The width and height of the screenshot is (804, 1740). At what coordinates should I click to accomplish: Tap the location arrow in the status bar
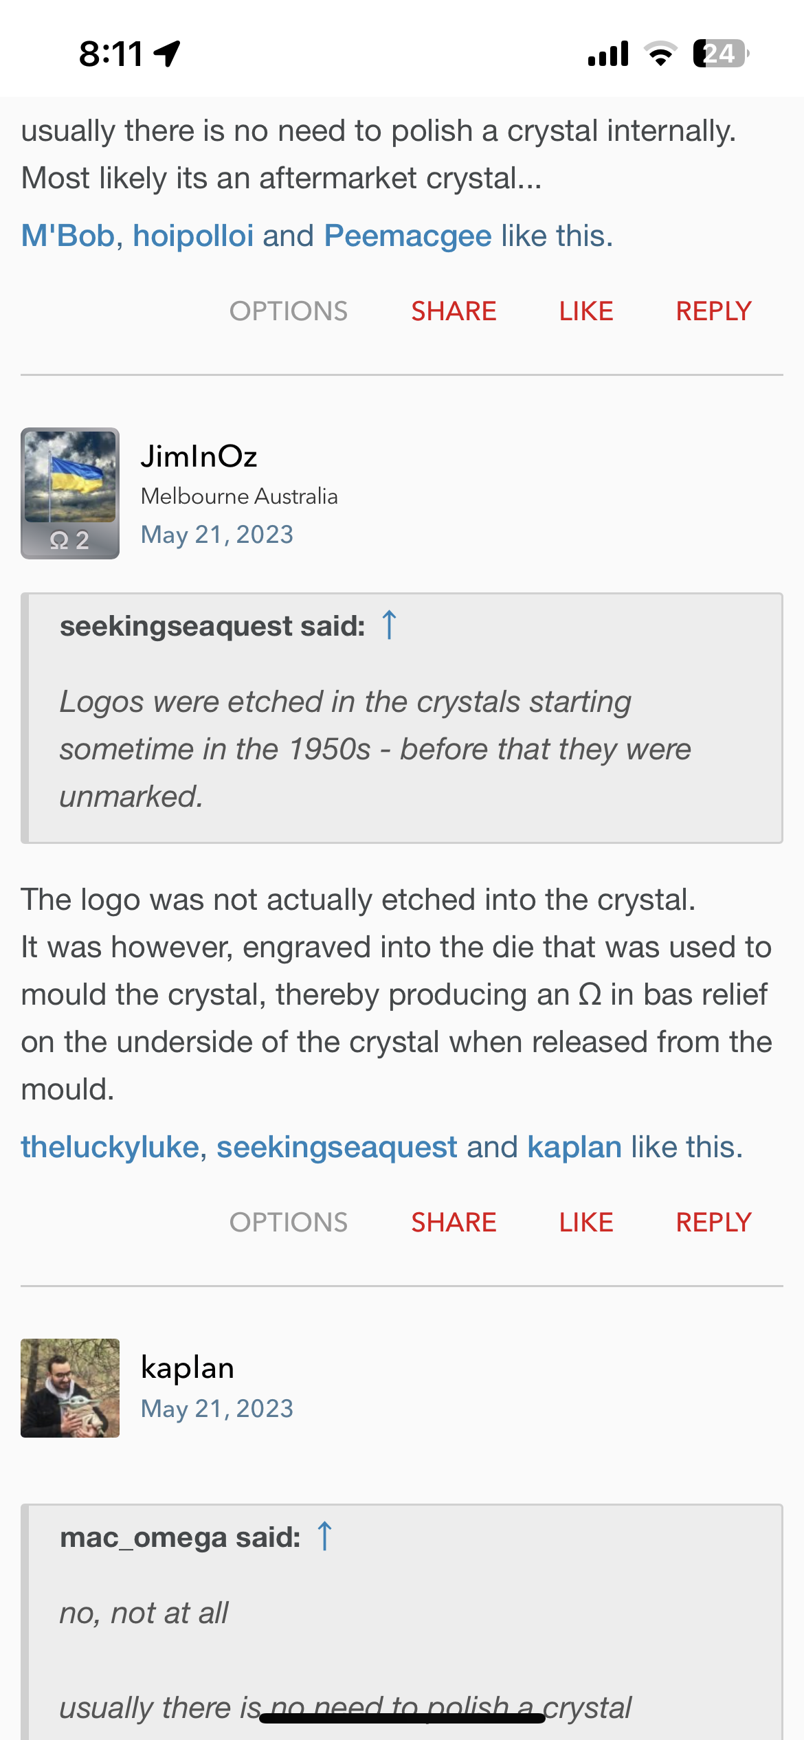point(167,53)
